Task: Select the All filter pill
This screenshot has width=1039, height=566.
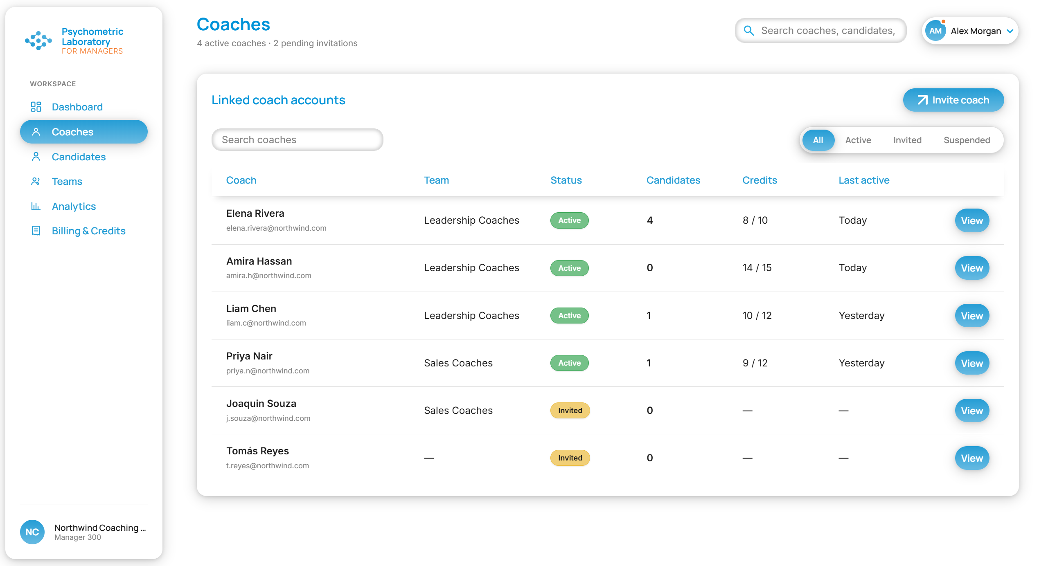Action: pyautogui.click(x=818, y=140)
